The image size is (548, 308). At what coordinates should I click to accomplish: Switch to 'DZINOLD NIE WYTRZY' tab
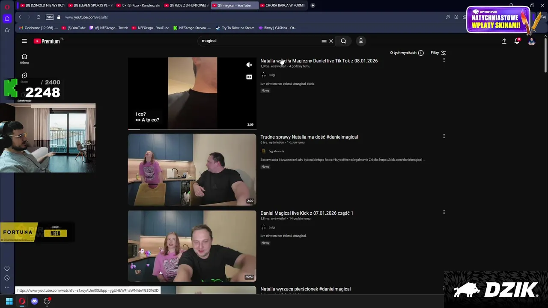pyautogui.click(x=42, y=5)
